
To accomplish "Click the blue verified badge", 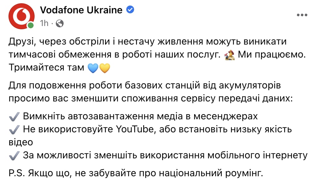I will point(130,10).
